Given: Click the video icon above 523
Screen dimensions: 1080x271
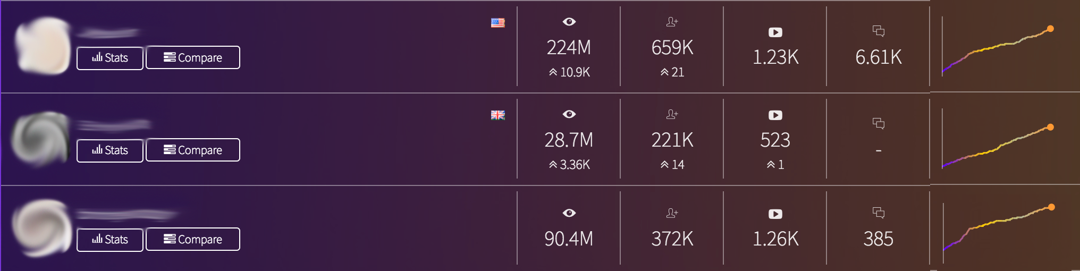Looking at the screenshot, I should (x=775, y=115).
